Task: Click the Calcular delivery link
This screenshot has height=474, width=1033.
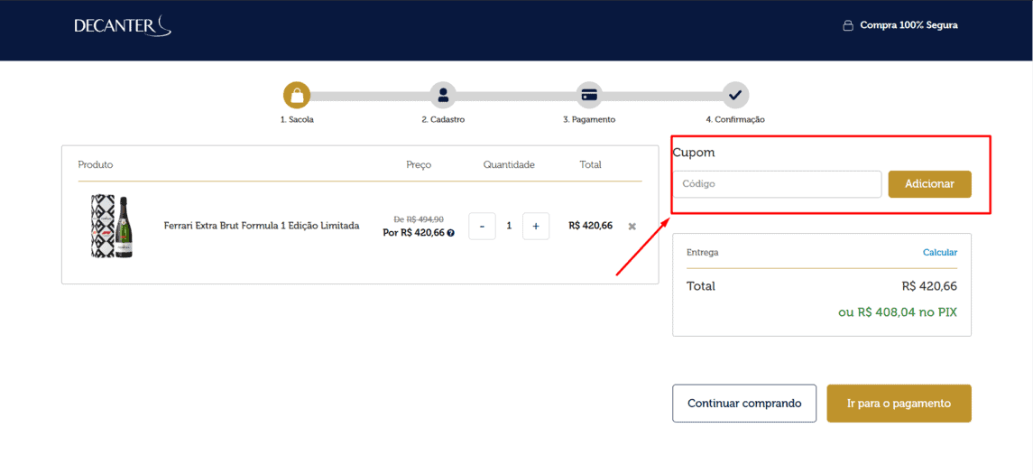Action: tap(940, 253)
